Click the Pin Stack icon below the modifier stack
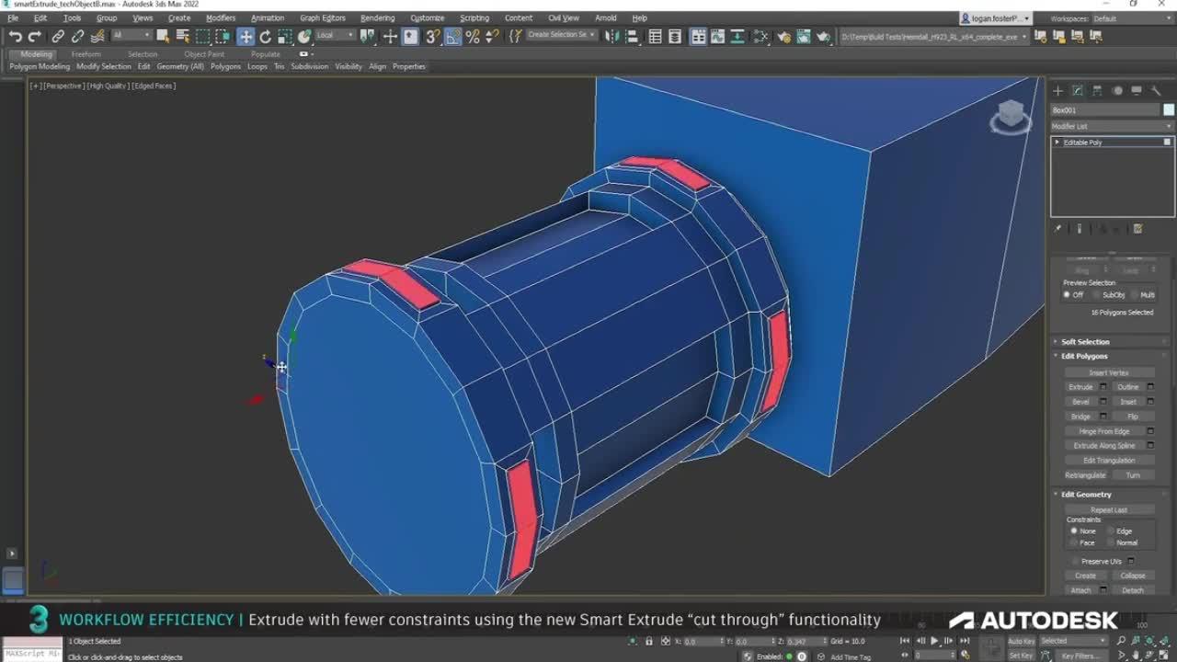 click(x=1057, y=228)
